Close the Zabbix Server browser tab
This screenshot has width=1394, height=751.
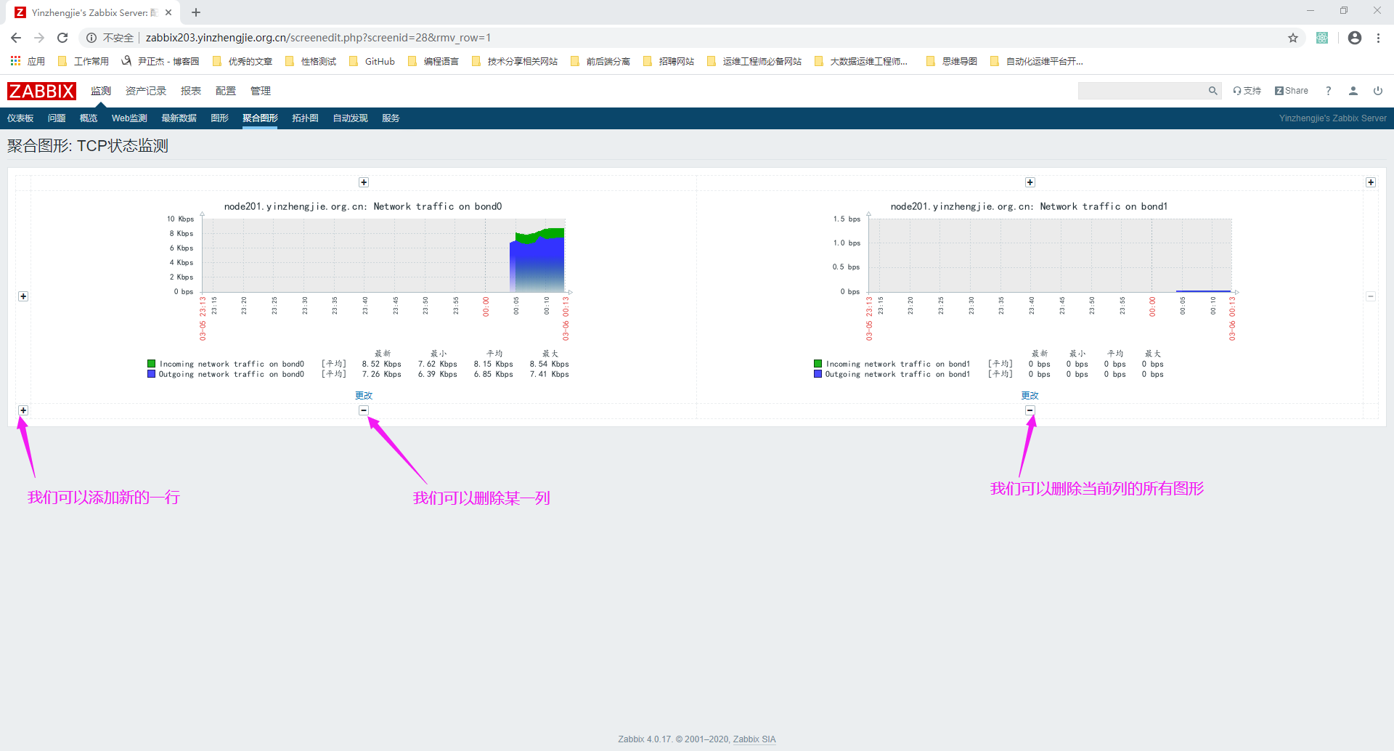pos(168,12)
